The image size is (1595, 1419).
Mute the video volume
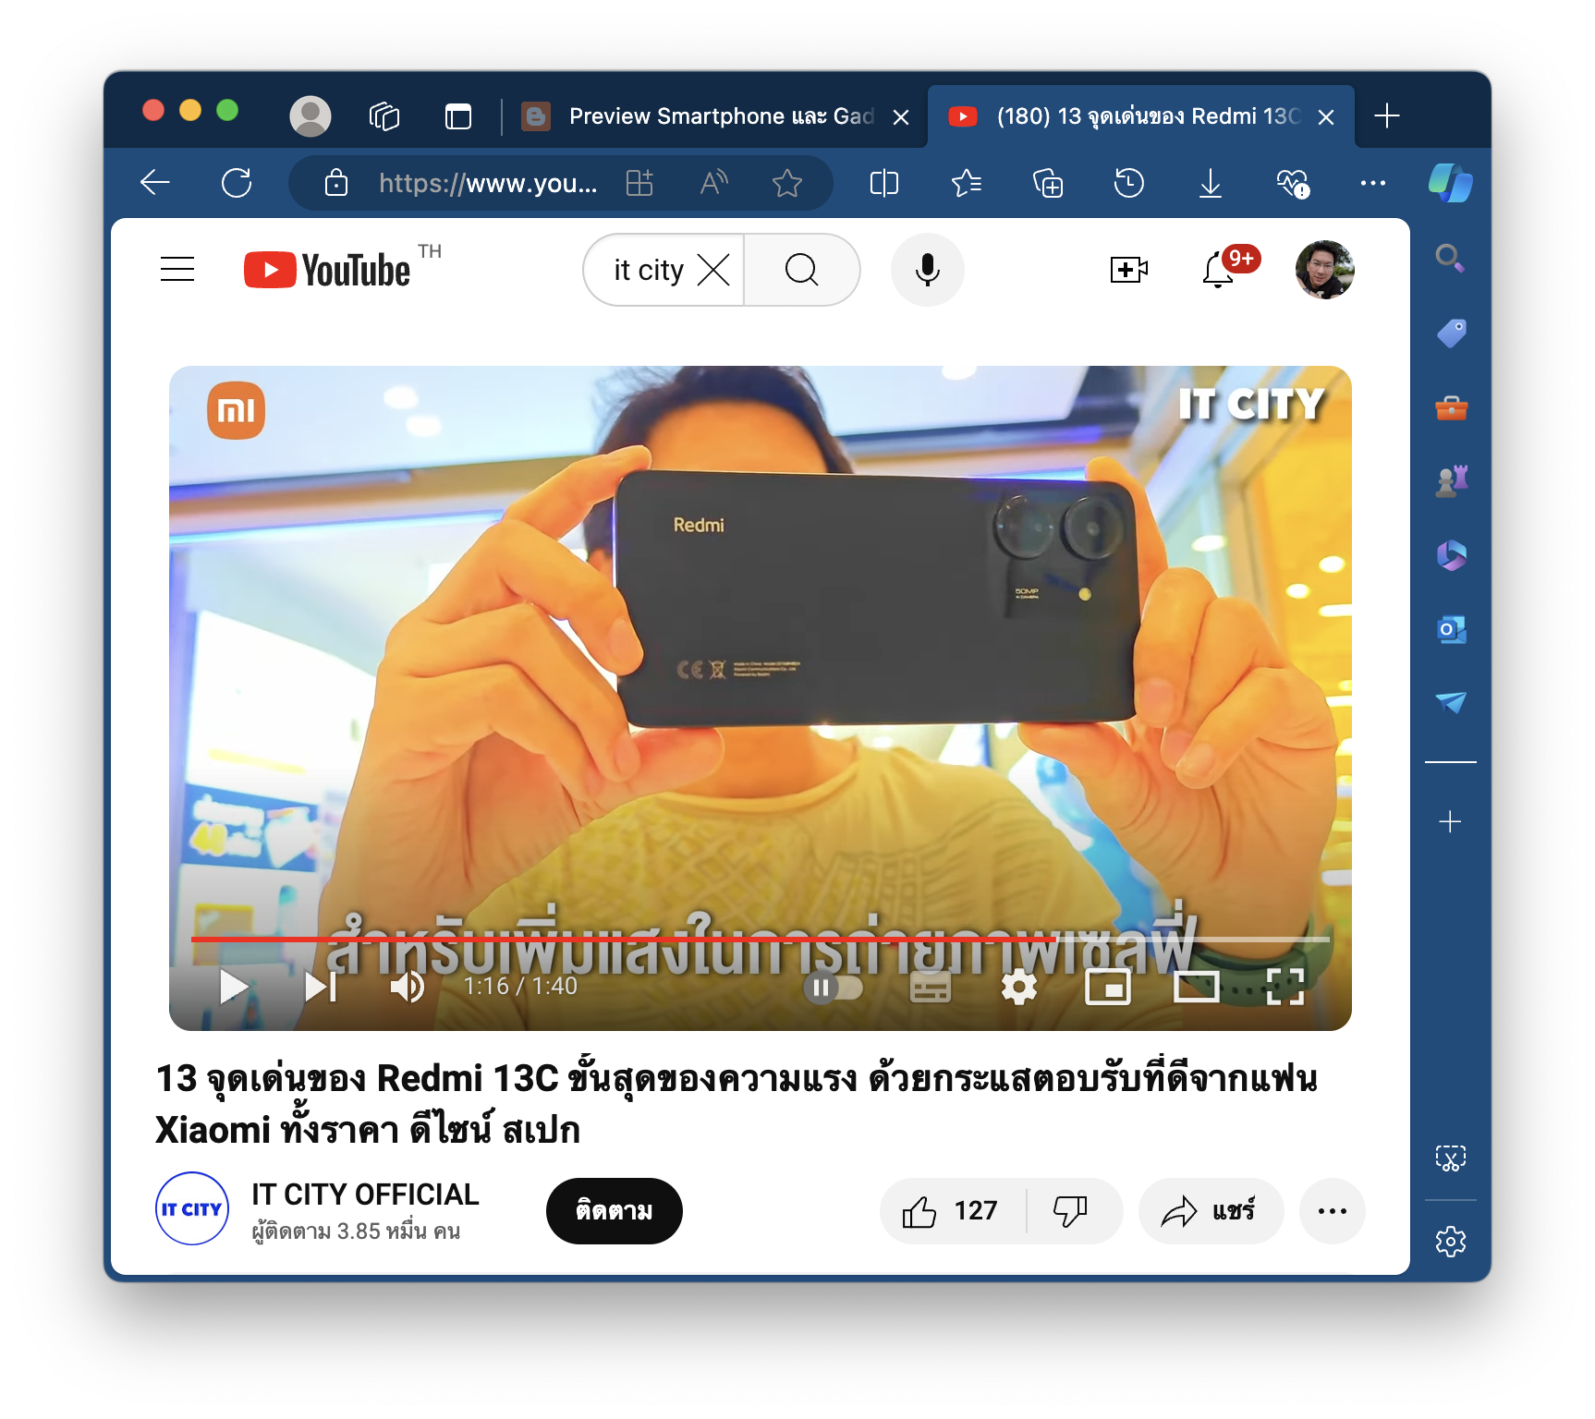click(x=407, y=987)
